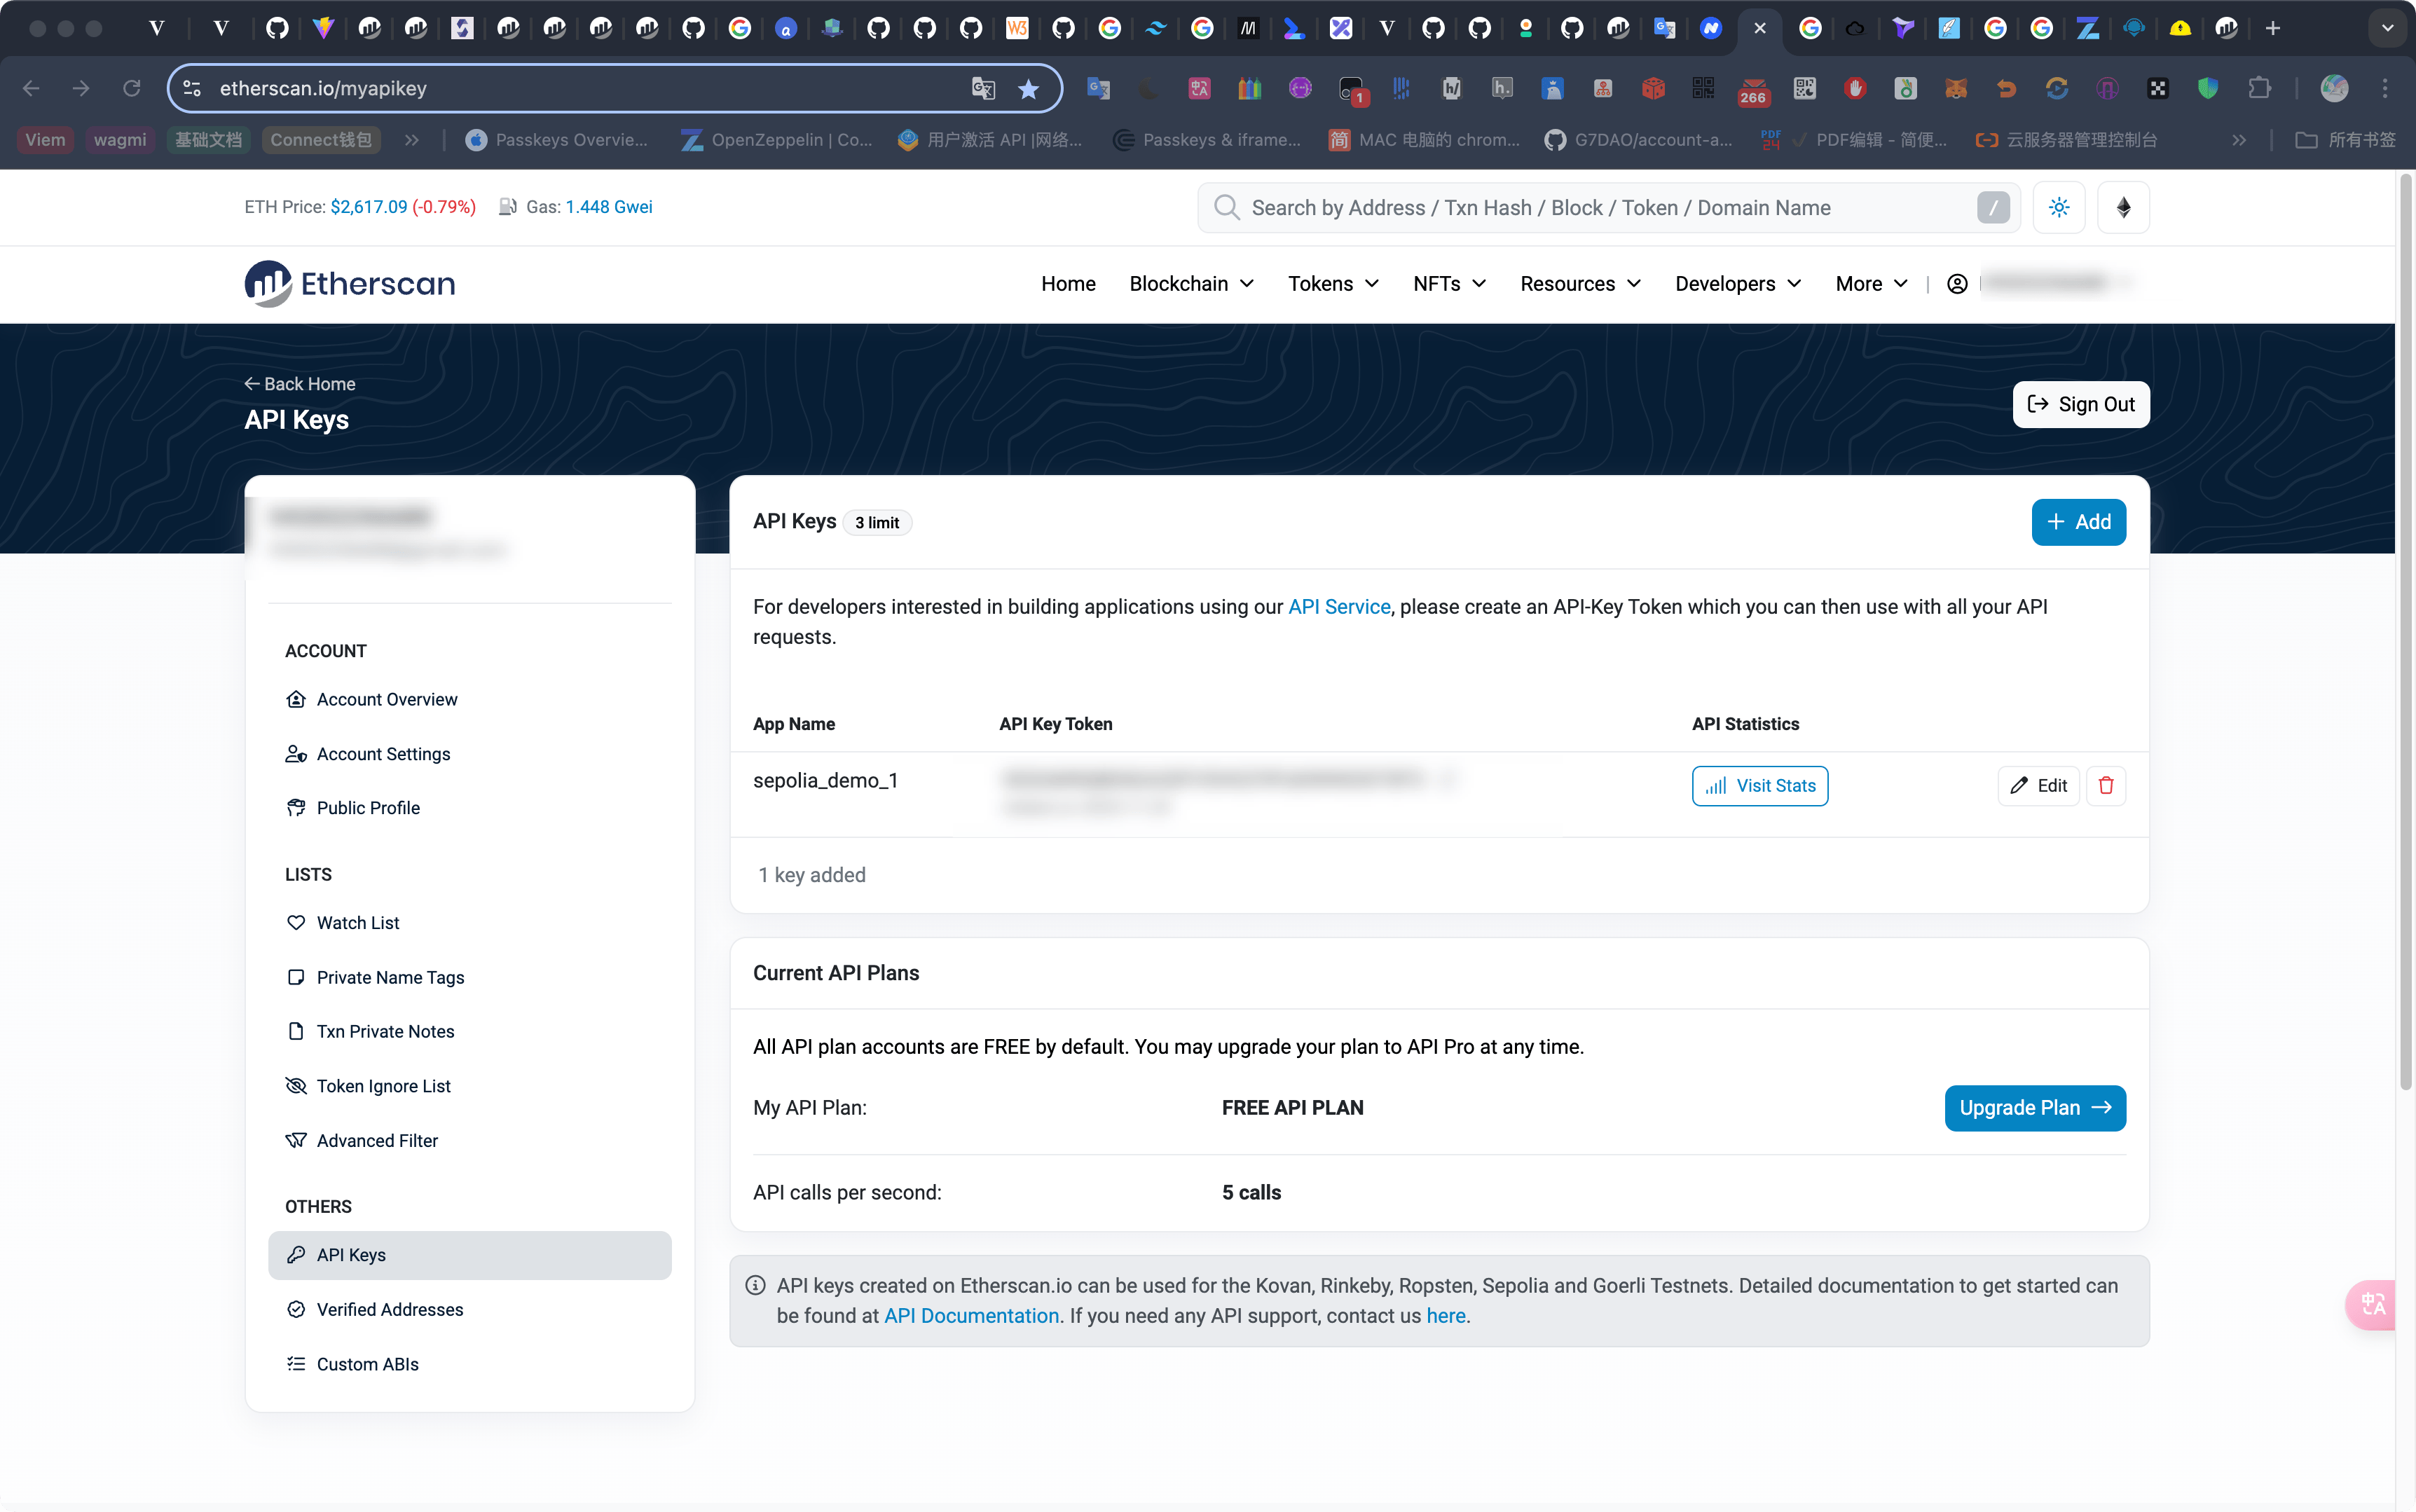Open the Viem bookmark

click(45, 140)
